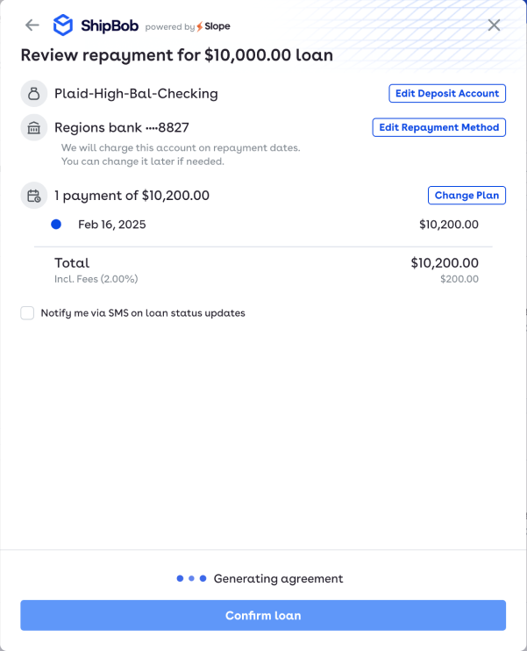
Task: Select the Plaid-High-Bal-Checking account name
Action: pos(136,93)
